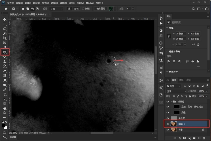Click the 图层 1 layer thumbnail
Image resolution: width=211 pixels, height=141 pixels.
point(174,124)
